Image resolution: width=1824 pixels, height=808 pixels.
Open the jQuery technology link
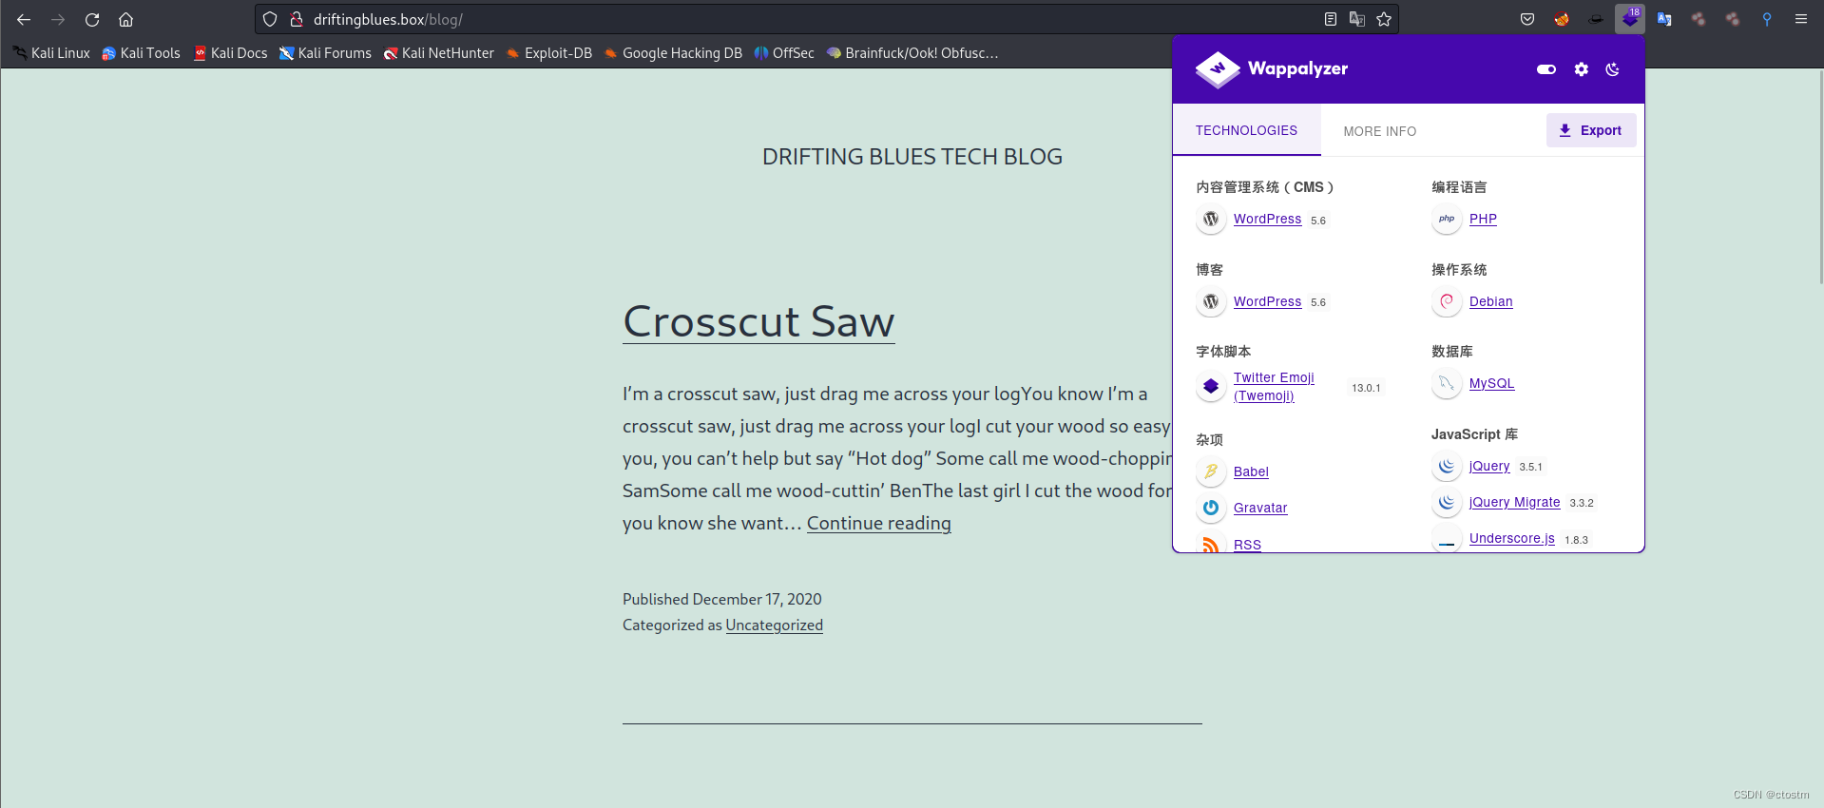(x=1489, y=466)
